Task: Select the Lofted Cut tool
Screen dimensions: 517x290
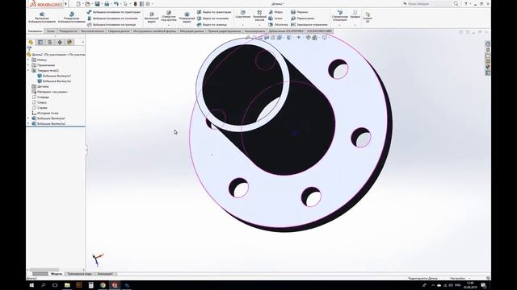Action: point(213,19)
